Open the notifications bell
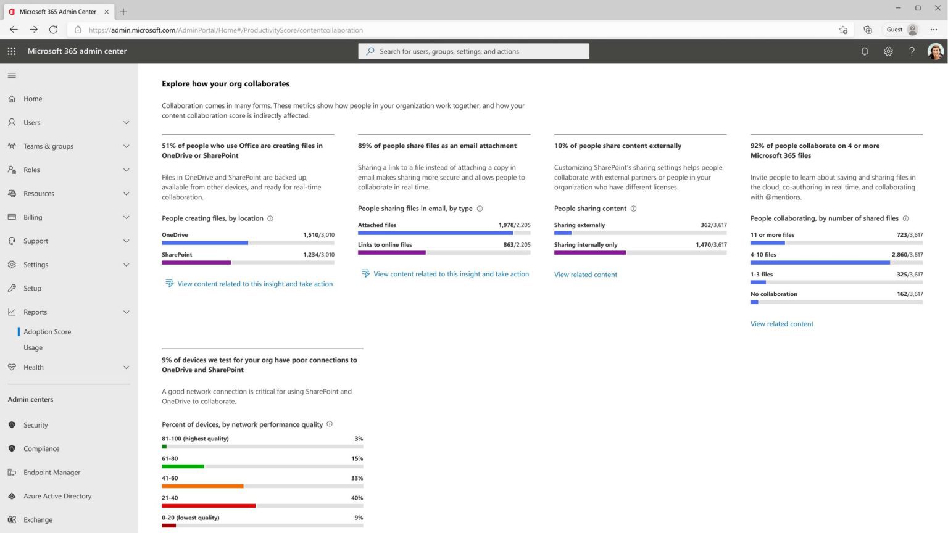Viewport: 948px width, 533px height. click(x=865, y=51)
